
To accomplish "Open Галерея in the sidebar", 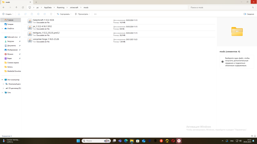I will click(11, 24).
